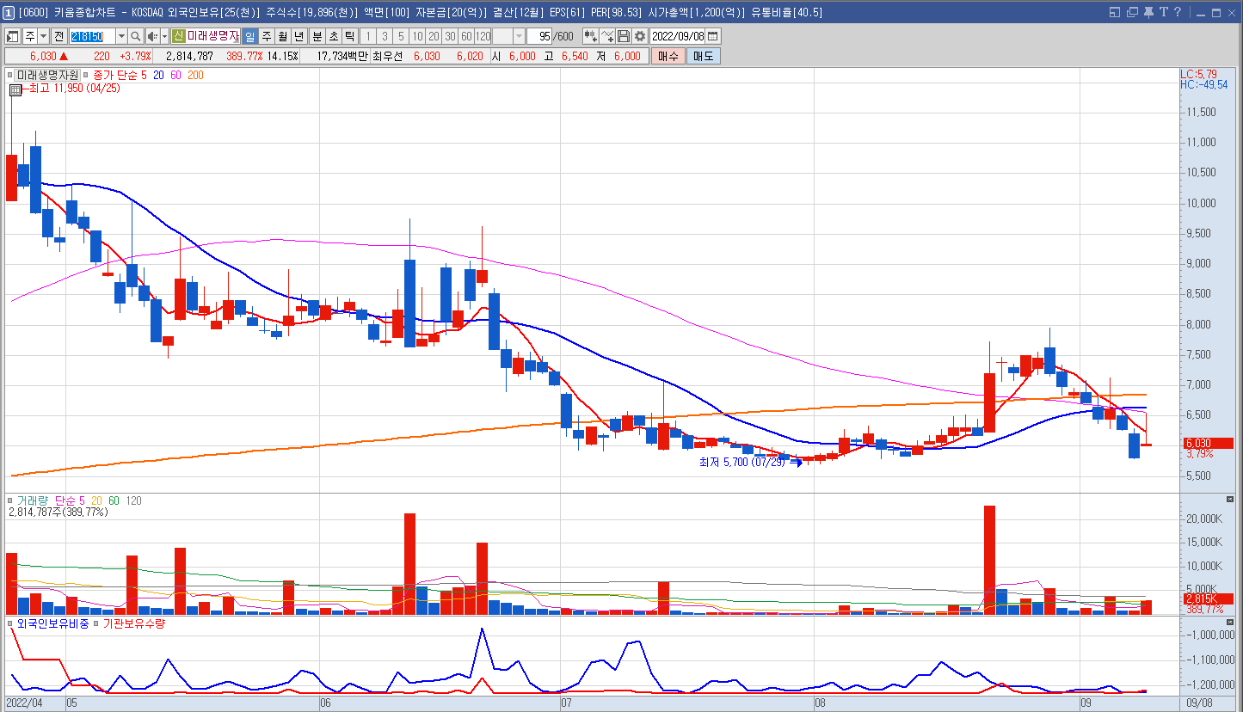Click the duplicate window icon in title bar

[1133, 12]
